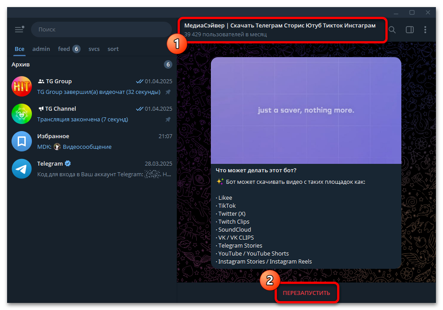Open the three-dot chat options menu
This screenshot has height=310, width=443.
[425, 30]
